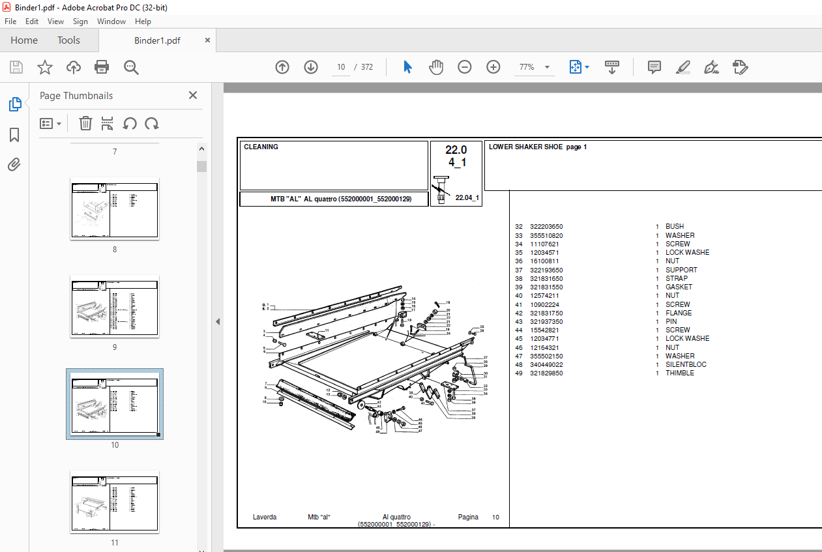Image resolution: width=822 pixels, height=552 pixels.
Task: Select page 8 thumbnail
Action: [115, 209]
